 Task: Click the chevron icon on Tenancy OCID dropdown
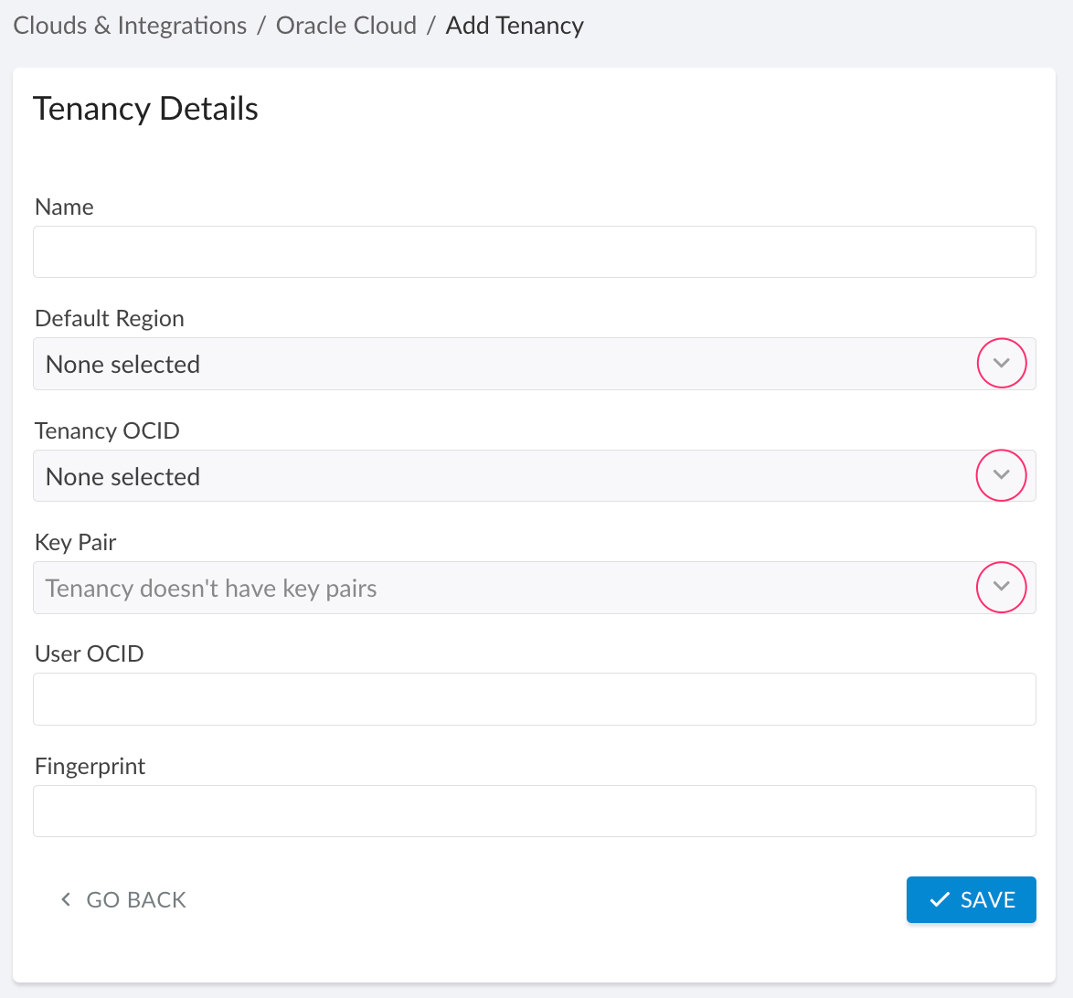(1002, 475)
